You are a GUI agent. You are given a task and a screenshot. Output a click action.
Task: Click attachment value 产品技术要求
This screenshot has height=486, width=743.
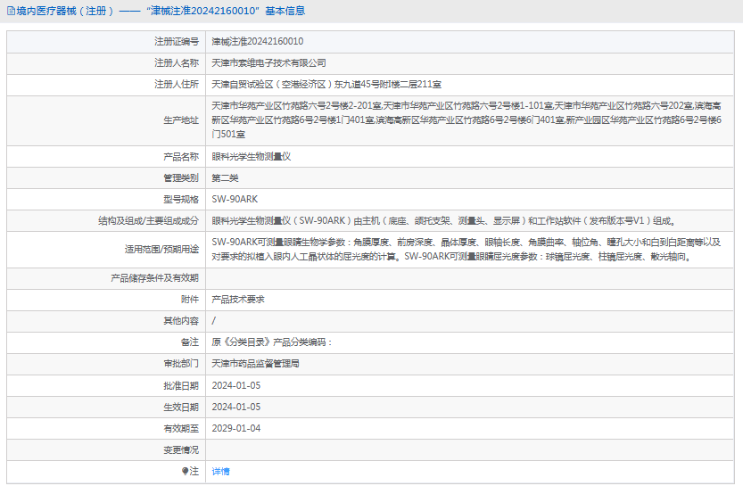pos(238,300)
